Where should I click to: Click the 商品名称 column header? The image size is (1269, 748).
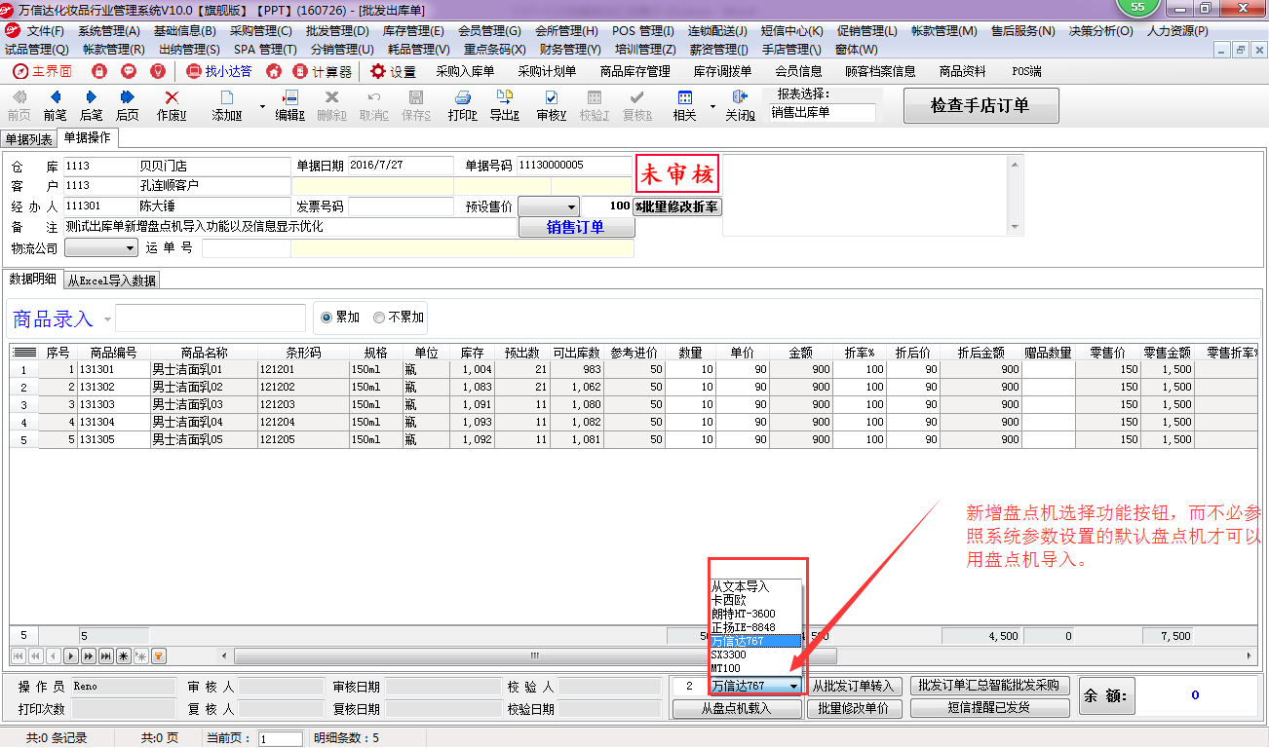tap(204, 352)
